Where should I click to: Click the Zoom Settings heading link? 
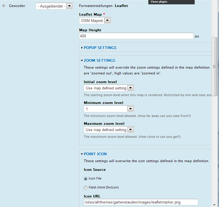point(99,61)
